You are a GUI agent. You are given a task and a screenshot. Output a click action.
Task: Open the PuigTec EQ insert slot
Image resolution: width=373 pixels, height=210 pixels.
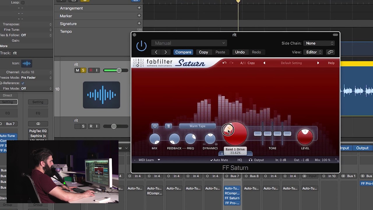pyautogui.click(x=38, y=131)
